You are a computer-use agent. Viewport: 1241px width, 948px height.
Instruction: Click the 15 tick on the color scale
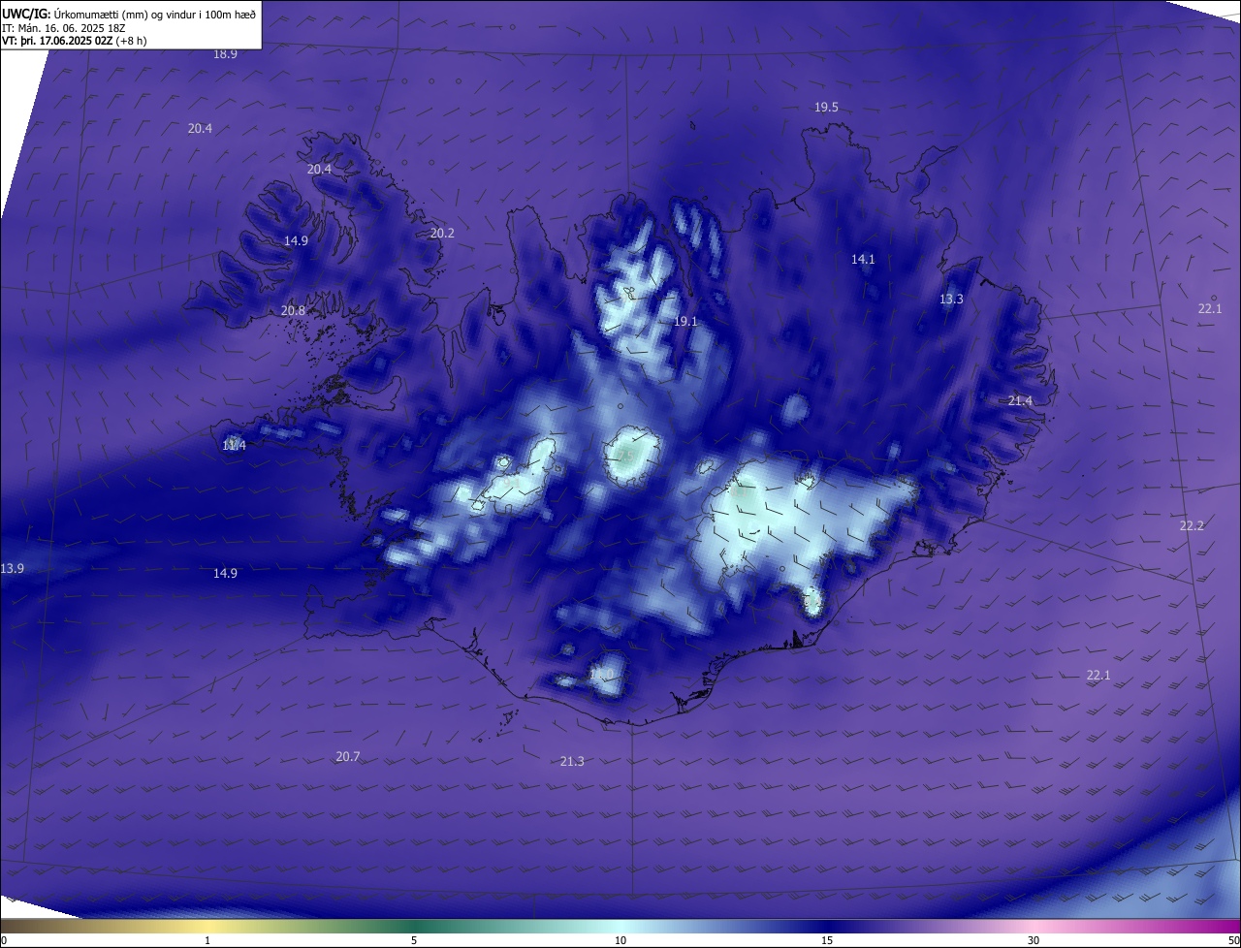[x=827, y=940]
